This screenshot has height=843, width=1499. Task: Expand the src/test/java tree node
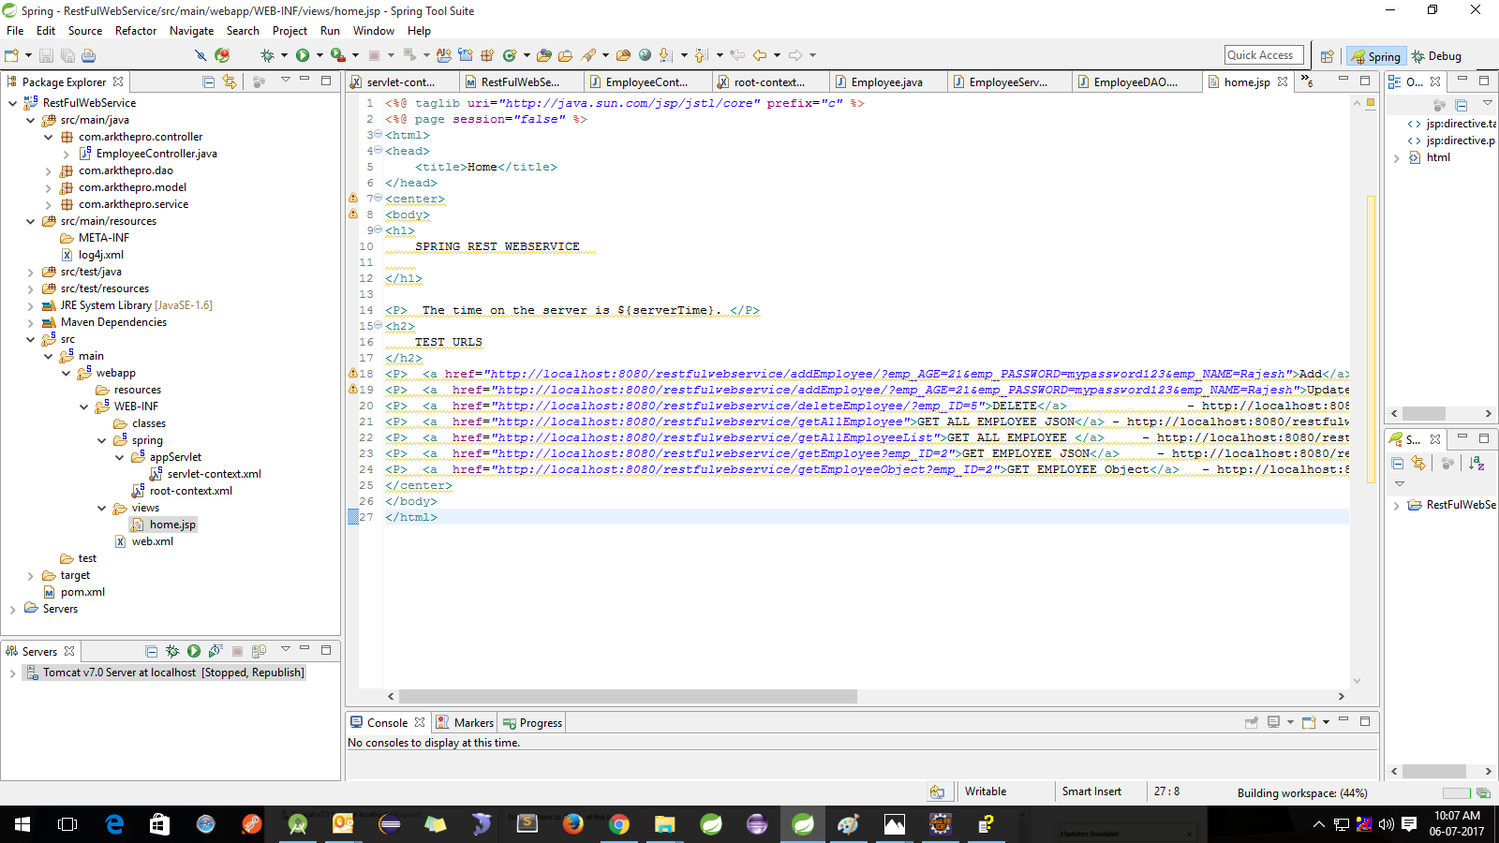[31, 271]
